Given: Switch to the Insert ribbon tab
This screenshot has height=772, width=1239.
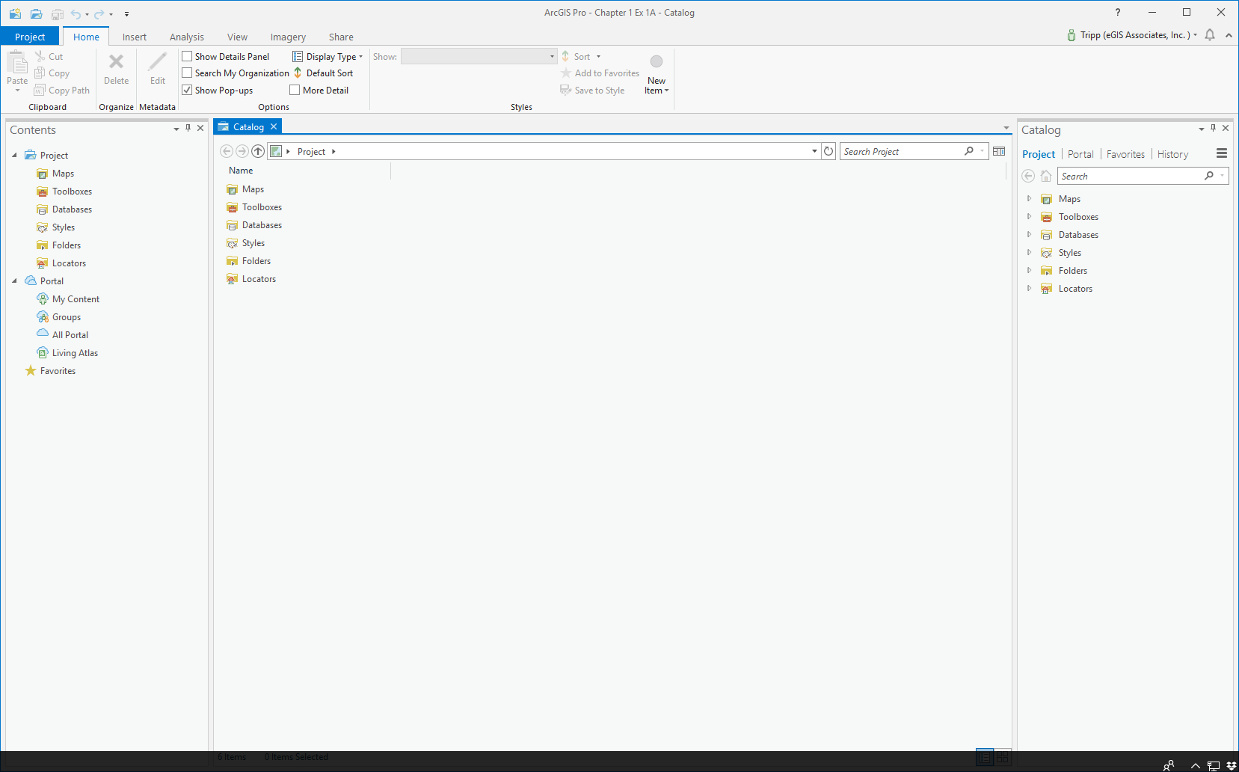Looking at the screenshot, I should pyautogui.click(x=135, y=37).
